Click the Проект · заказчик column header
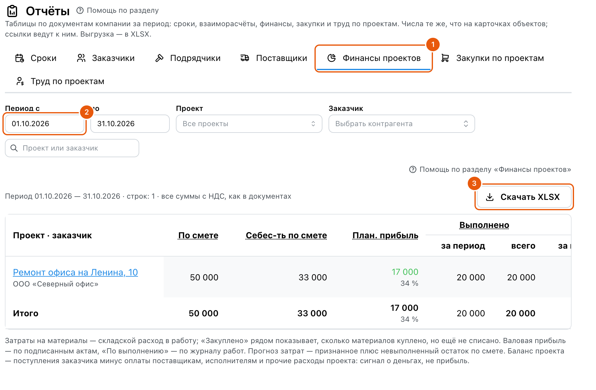Viewport: 596px width, 390px height. click(52, 235)
